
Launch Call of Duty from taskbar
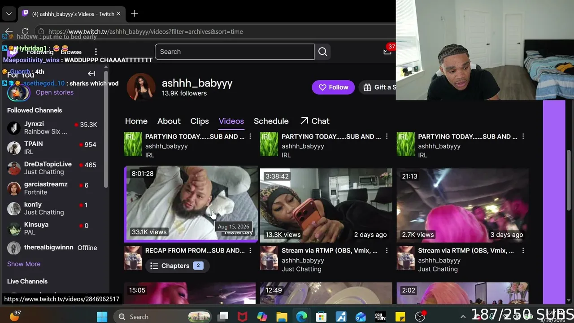click(380, 317)
